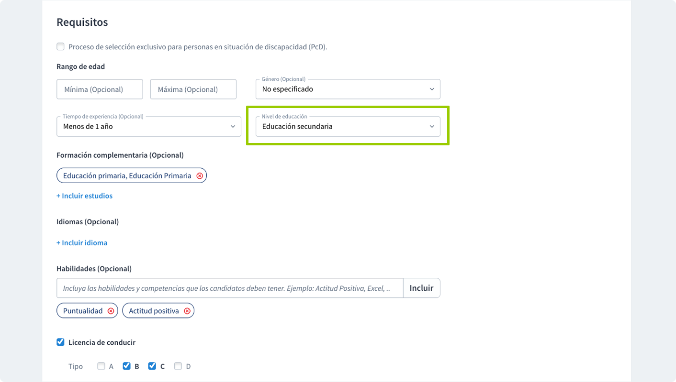Uncheck license type B
The width and height of the screenshot is (676, 382).
126,366
